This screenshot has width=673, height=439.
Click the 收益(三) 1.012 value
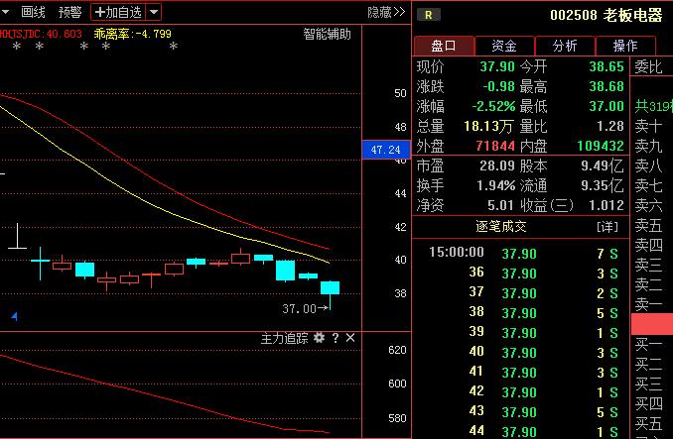click(x=606, y=205)
